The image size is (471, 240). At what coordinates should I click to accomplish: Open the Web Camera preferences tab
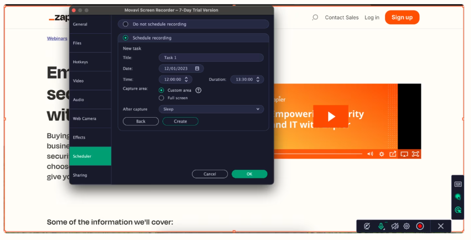[x=90, y=119]
